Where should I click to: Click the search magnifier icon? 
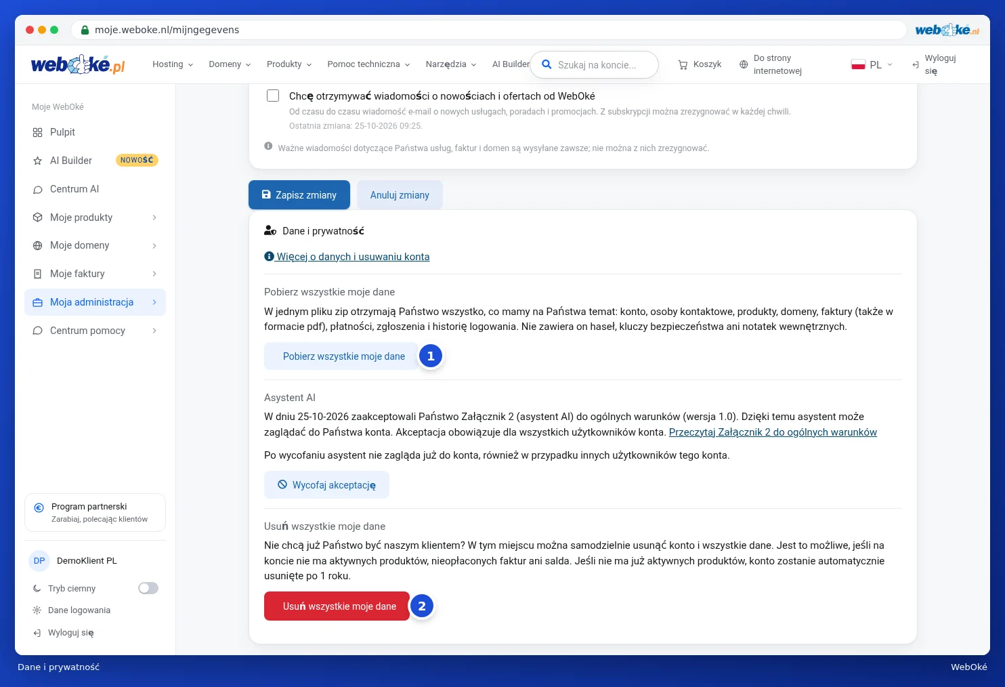coord(547,65)
